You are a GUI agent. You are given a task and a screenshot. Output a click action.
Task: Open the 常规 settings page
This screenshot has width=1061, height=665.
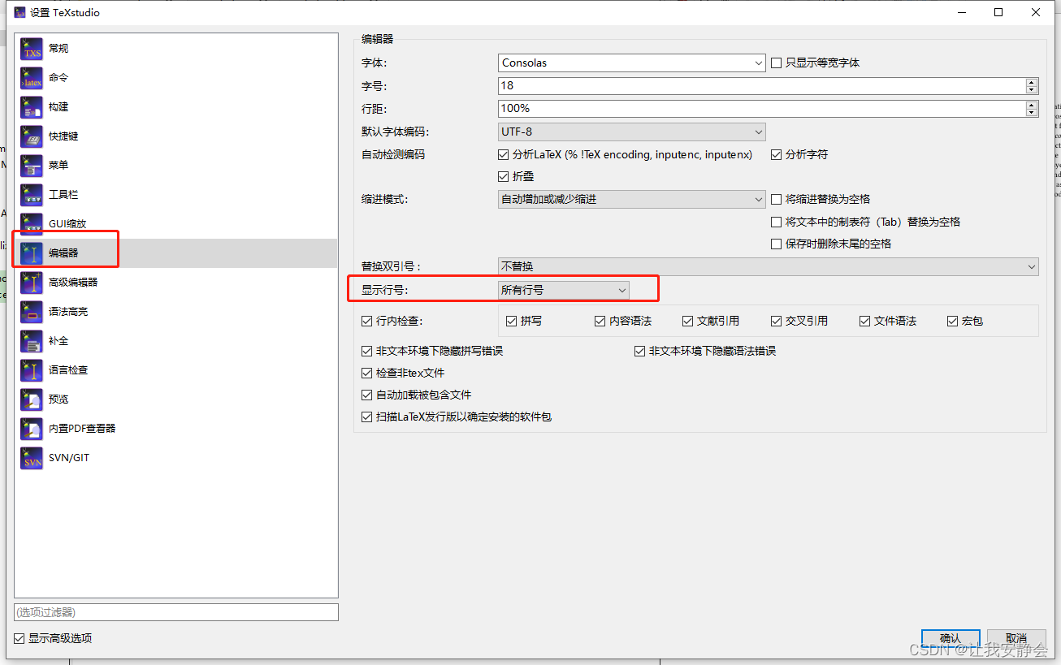(x=175, y=49)
